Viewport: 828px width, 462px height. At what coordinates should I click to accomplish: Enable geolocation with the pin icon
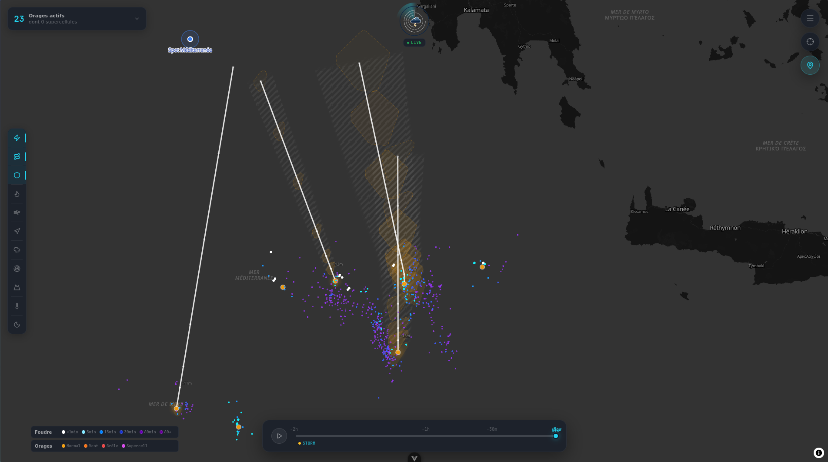click(810, 65)
